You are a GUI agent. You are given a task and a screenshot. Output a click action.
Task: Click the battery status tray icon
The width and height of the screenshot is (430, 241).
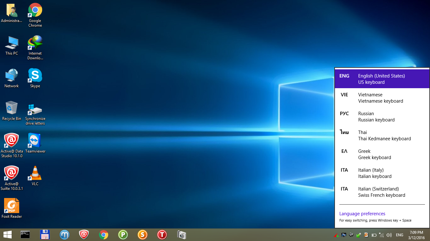[x=374, y=235]
